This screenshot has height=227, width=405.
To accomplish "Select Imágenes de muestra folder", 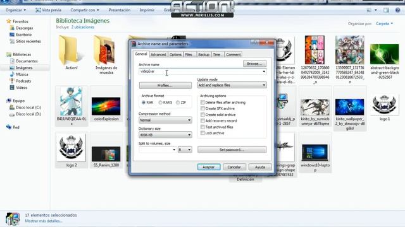I will (106, 50).
